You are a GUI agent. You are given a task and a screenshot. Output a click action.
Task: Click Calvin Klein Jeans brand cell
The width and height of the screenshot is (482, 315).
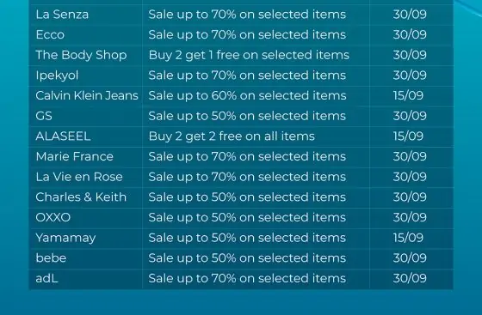coord(87,95)
